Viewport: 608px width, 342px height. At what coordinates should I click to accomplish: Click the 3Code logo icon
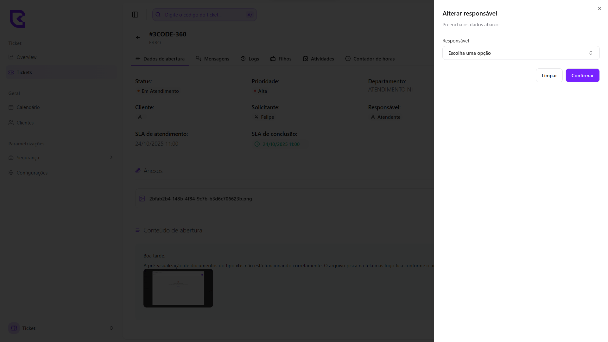[17, 19]
